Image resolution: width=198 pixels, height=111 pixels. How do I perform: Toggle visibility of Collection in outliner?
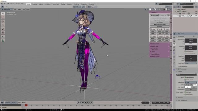(x=196, y=11)
